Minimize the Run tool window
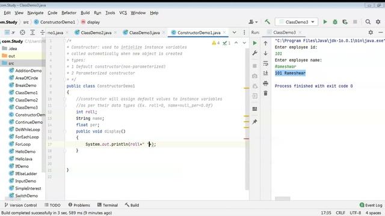Image resolution: width=385 pixels, height=216 pixels. [x=381, y=32]
